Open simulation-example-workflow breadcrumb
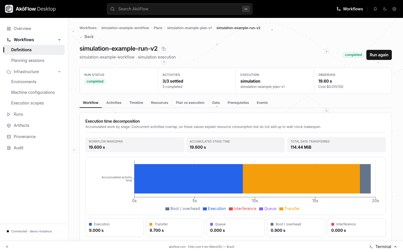 (125, 28)
